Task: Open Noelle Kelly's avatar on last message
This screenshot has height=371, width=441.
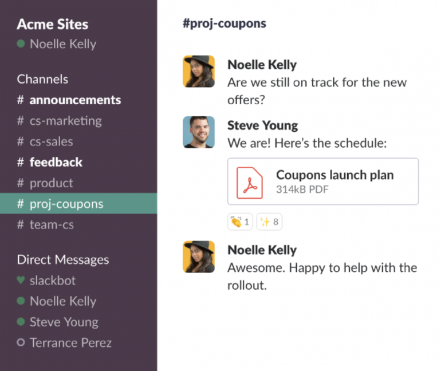Action: pyautogui.click(x=199, y=256)
